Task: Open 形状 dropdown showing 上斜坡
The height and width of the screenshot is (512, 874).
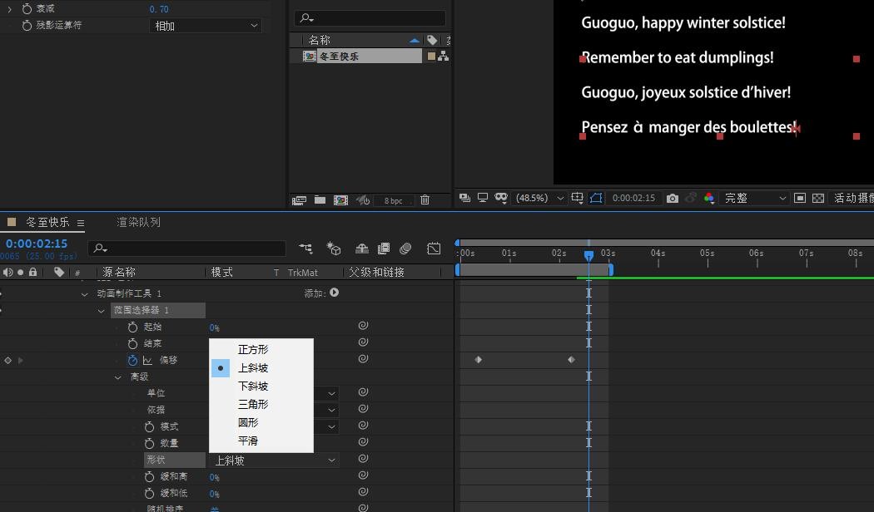Action: coord(275,460)
